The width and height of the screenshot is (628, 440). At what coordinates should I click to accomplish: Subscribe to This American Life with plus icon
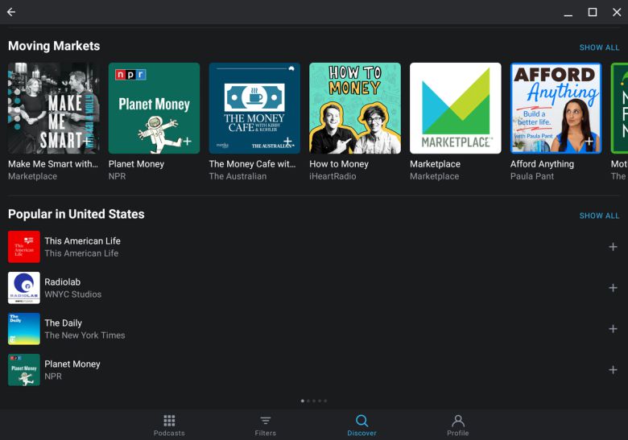(613, 247)
